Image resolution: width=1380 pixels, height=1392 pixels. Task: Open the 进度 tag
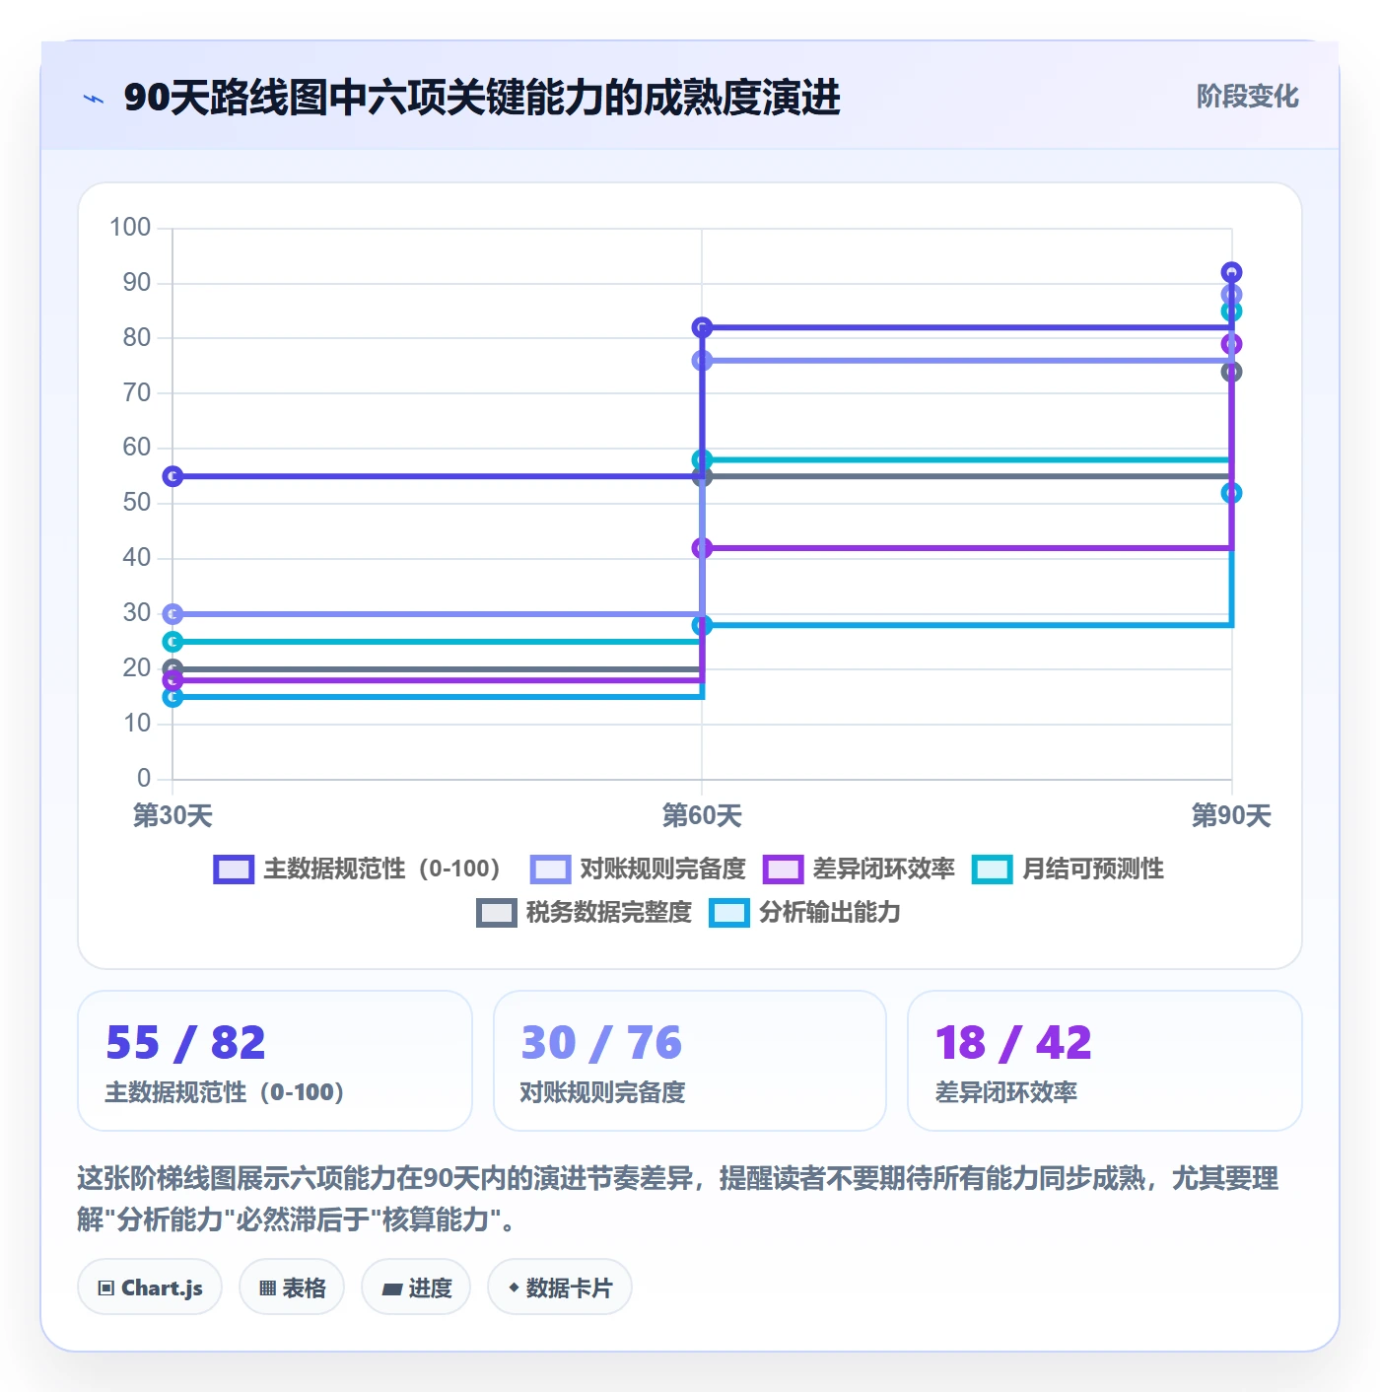(416, 1287)
